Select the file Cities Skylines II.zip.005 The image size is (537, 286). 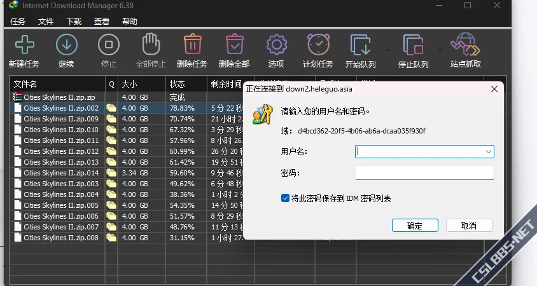[x=61, y=205]
